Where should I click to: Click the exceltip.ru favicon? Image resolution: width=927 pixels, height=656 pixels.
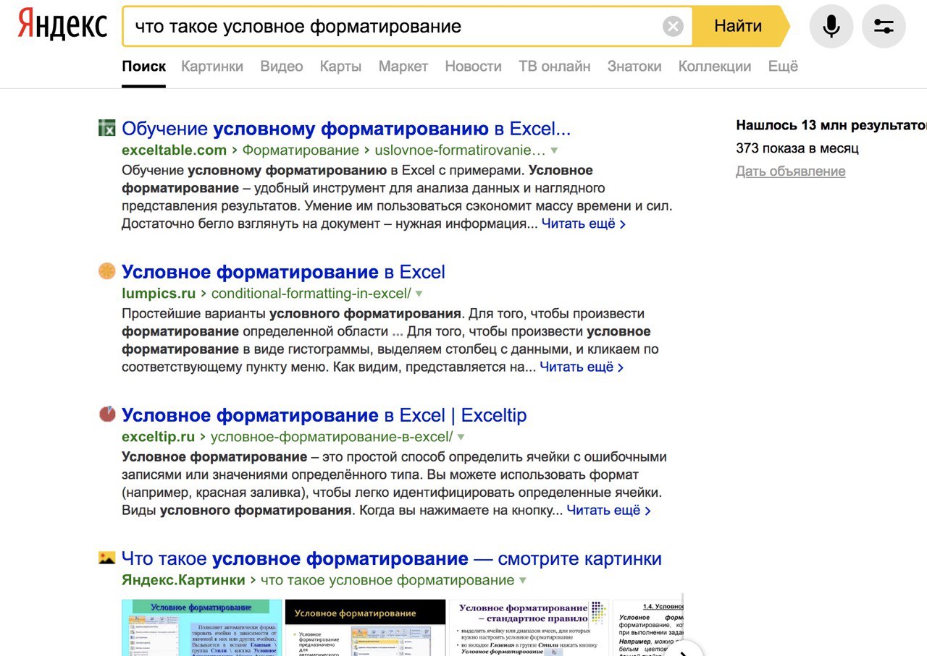click(107, 414)
